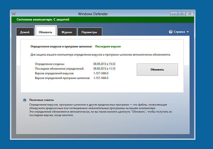Expand the Справка dropdown arrow
Image resolution: width=213 pixels, height=149 pixels.
click(x=187, y=32)
